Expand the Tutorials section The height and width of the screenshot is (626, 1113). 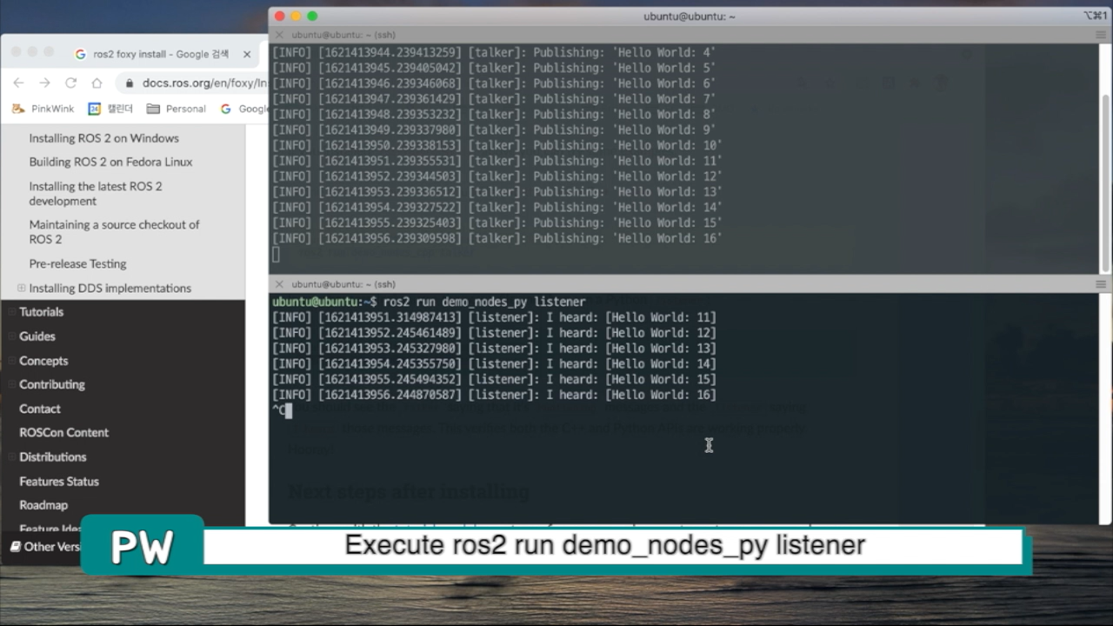(11, 311)
